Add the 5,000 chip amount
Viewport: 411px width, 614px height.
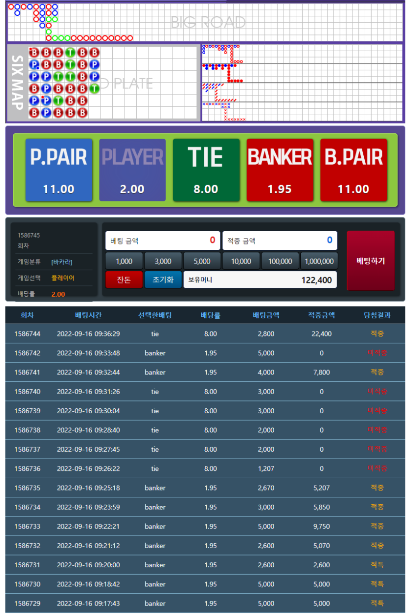pos(202,261)
